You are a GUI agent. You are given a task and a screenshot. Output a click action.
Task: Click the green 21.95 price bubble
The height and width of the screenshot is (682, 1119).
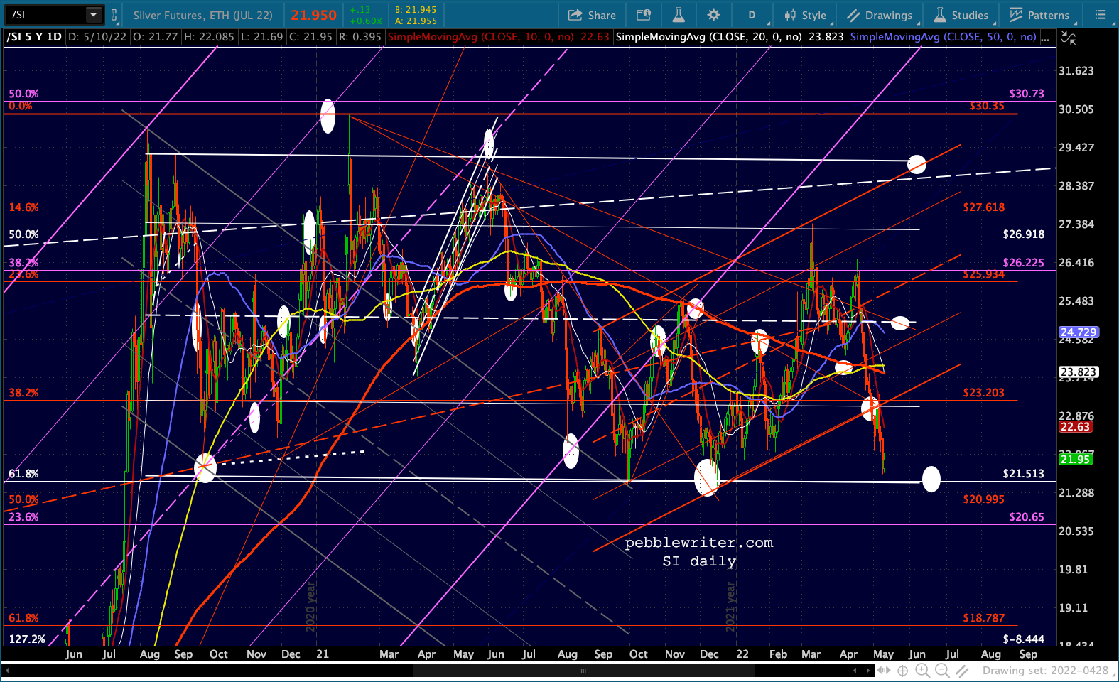click(1075, 460)
